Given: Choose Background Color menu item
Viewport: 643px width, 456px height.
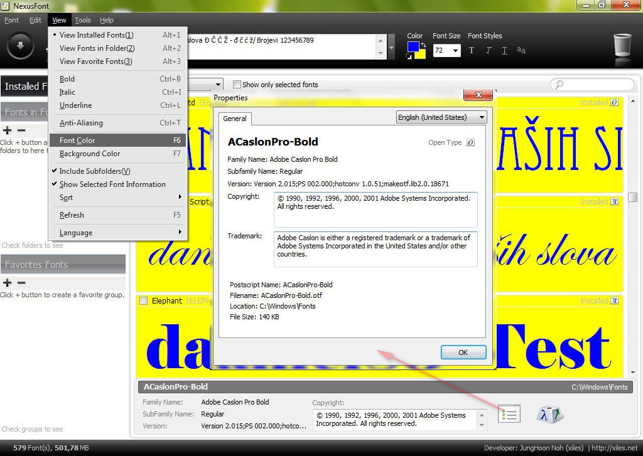Looking at the screenshot, I should tap(117, 154).
